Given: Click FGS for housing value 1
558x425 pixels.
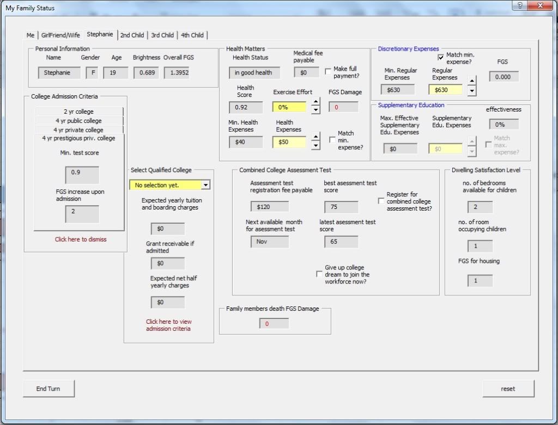Looking at the screenshot, I should [x=480, y=281].
